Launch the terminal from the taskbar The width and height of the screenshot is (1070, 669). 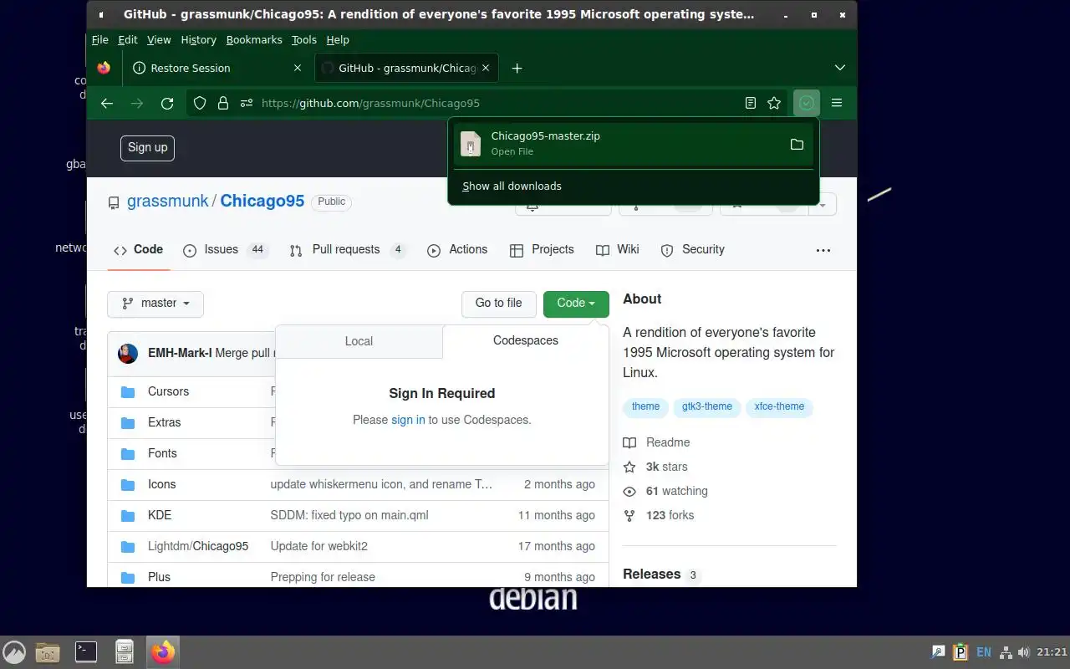[x=86, y=651]
